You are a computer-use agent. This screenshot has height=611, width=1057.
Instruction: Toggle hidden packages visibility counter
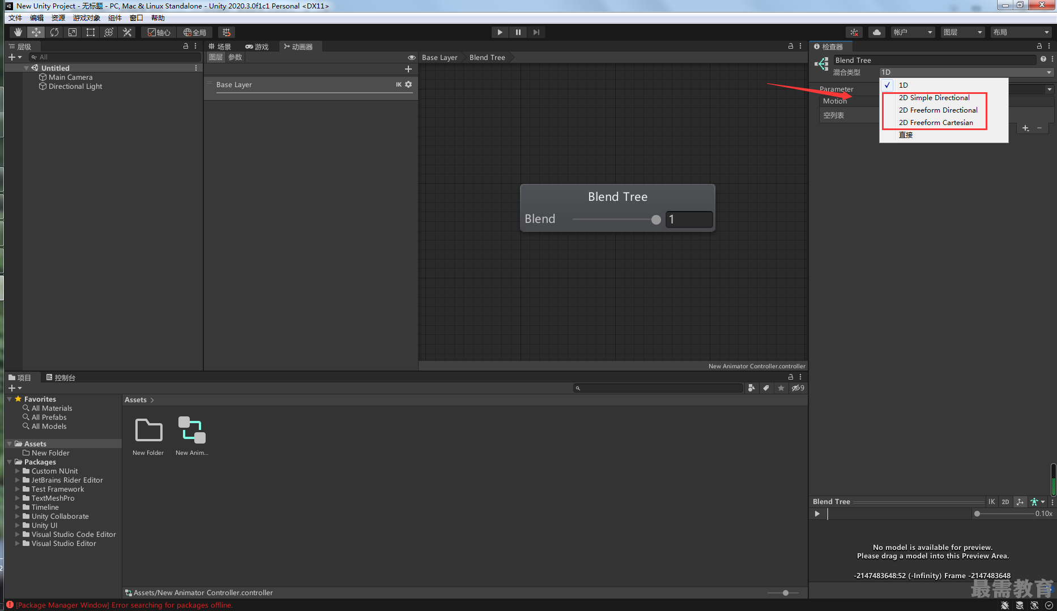click(x=798, y=388)
